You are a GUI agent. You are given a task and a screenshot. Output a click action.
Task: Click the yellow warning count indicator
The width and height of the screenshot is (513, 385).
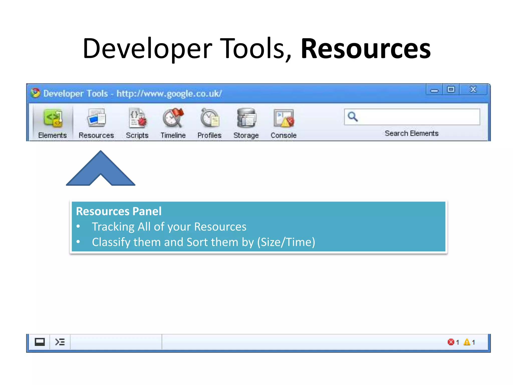pos(469,342)
